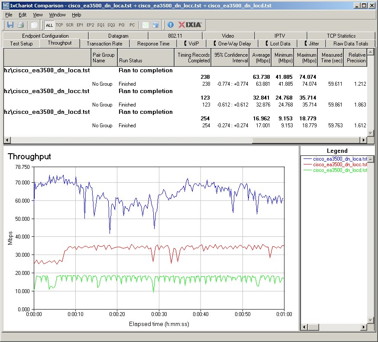Click the blue window save-graph icon
378x342 pixels.
coord(156,25)
